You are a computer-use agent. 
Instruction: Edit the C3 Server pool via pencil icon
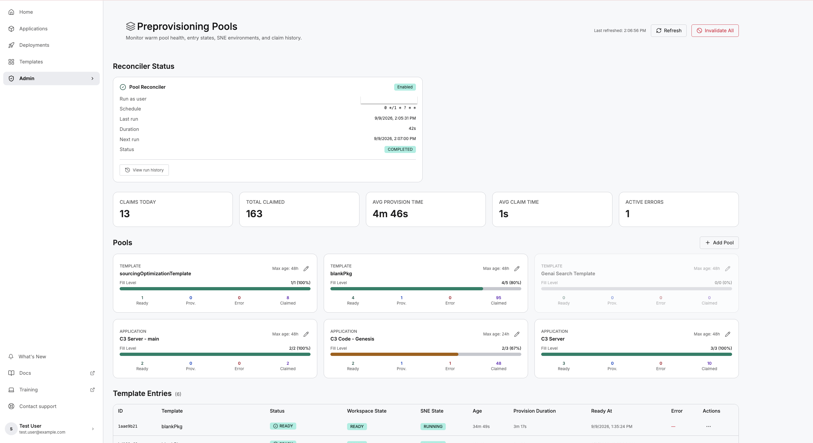pyautogui.click(x=728, y=334)
